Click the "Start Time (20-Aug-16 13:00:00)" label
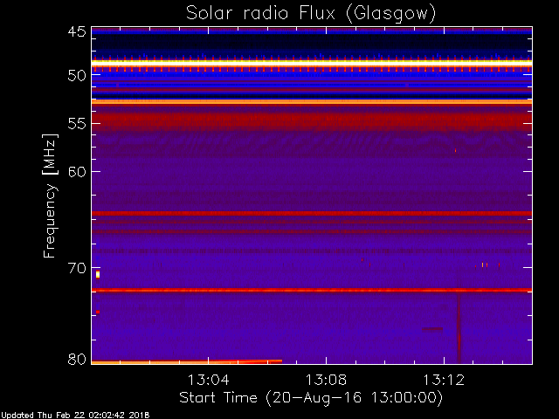The image size is (559, 419). [x=311, y=398]
